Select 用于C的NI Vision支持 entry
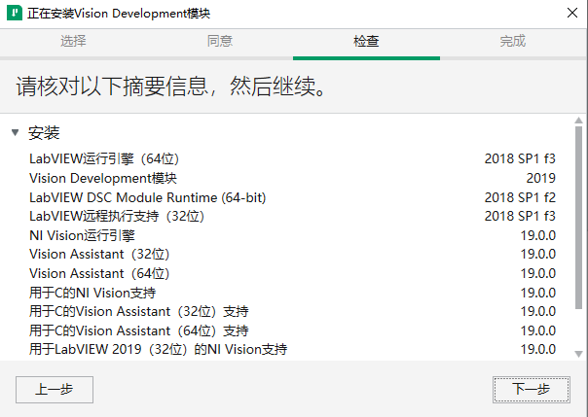Viewport: 588px width, 417px height. [92, 293]
